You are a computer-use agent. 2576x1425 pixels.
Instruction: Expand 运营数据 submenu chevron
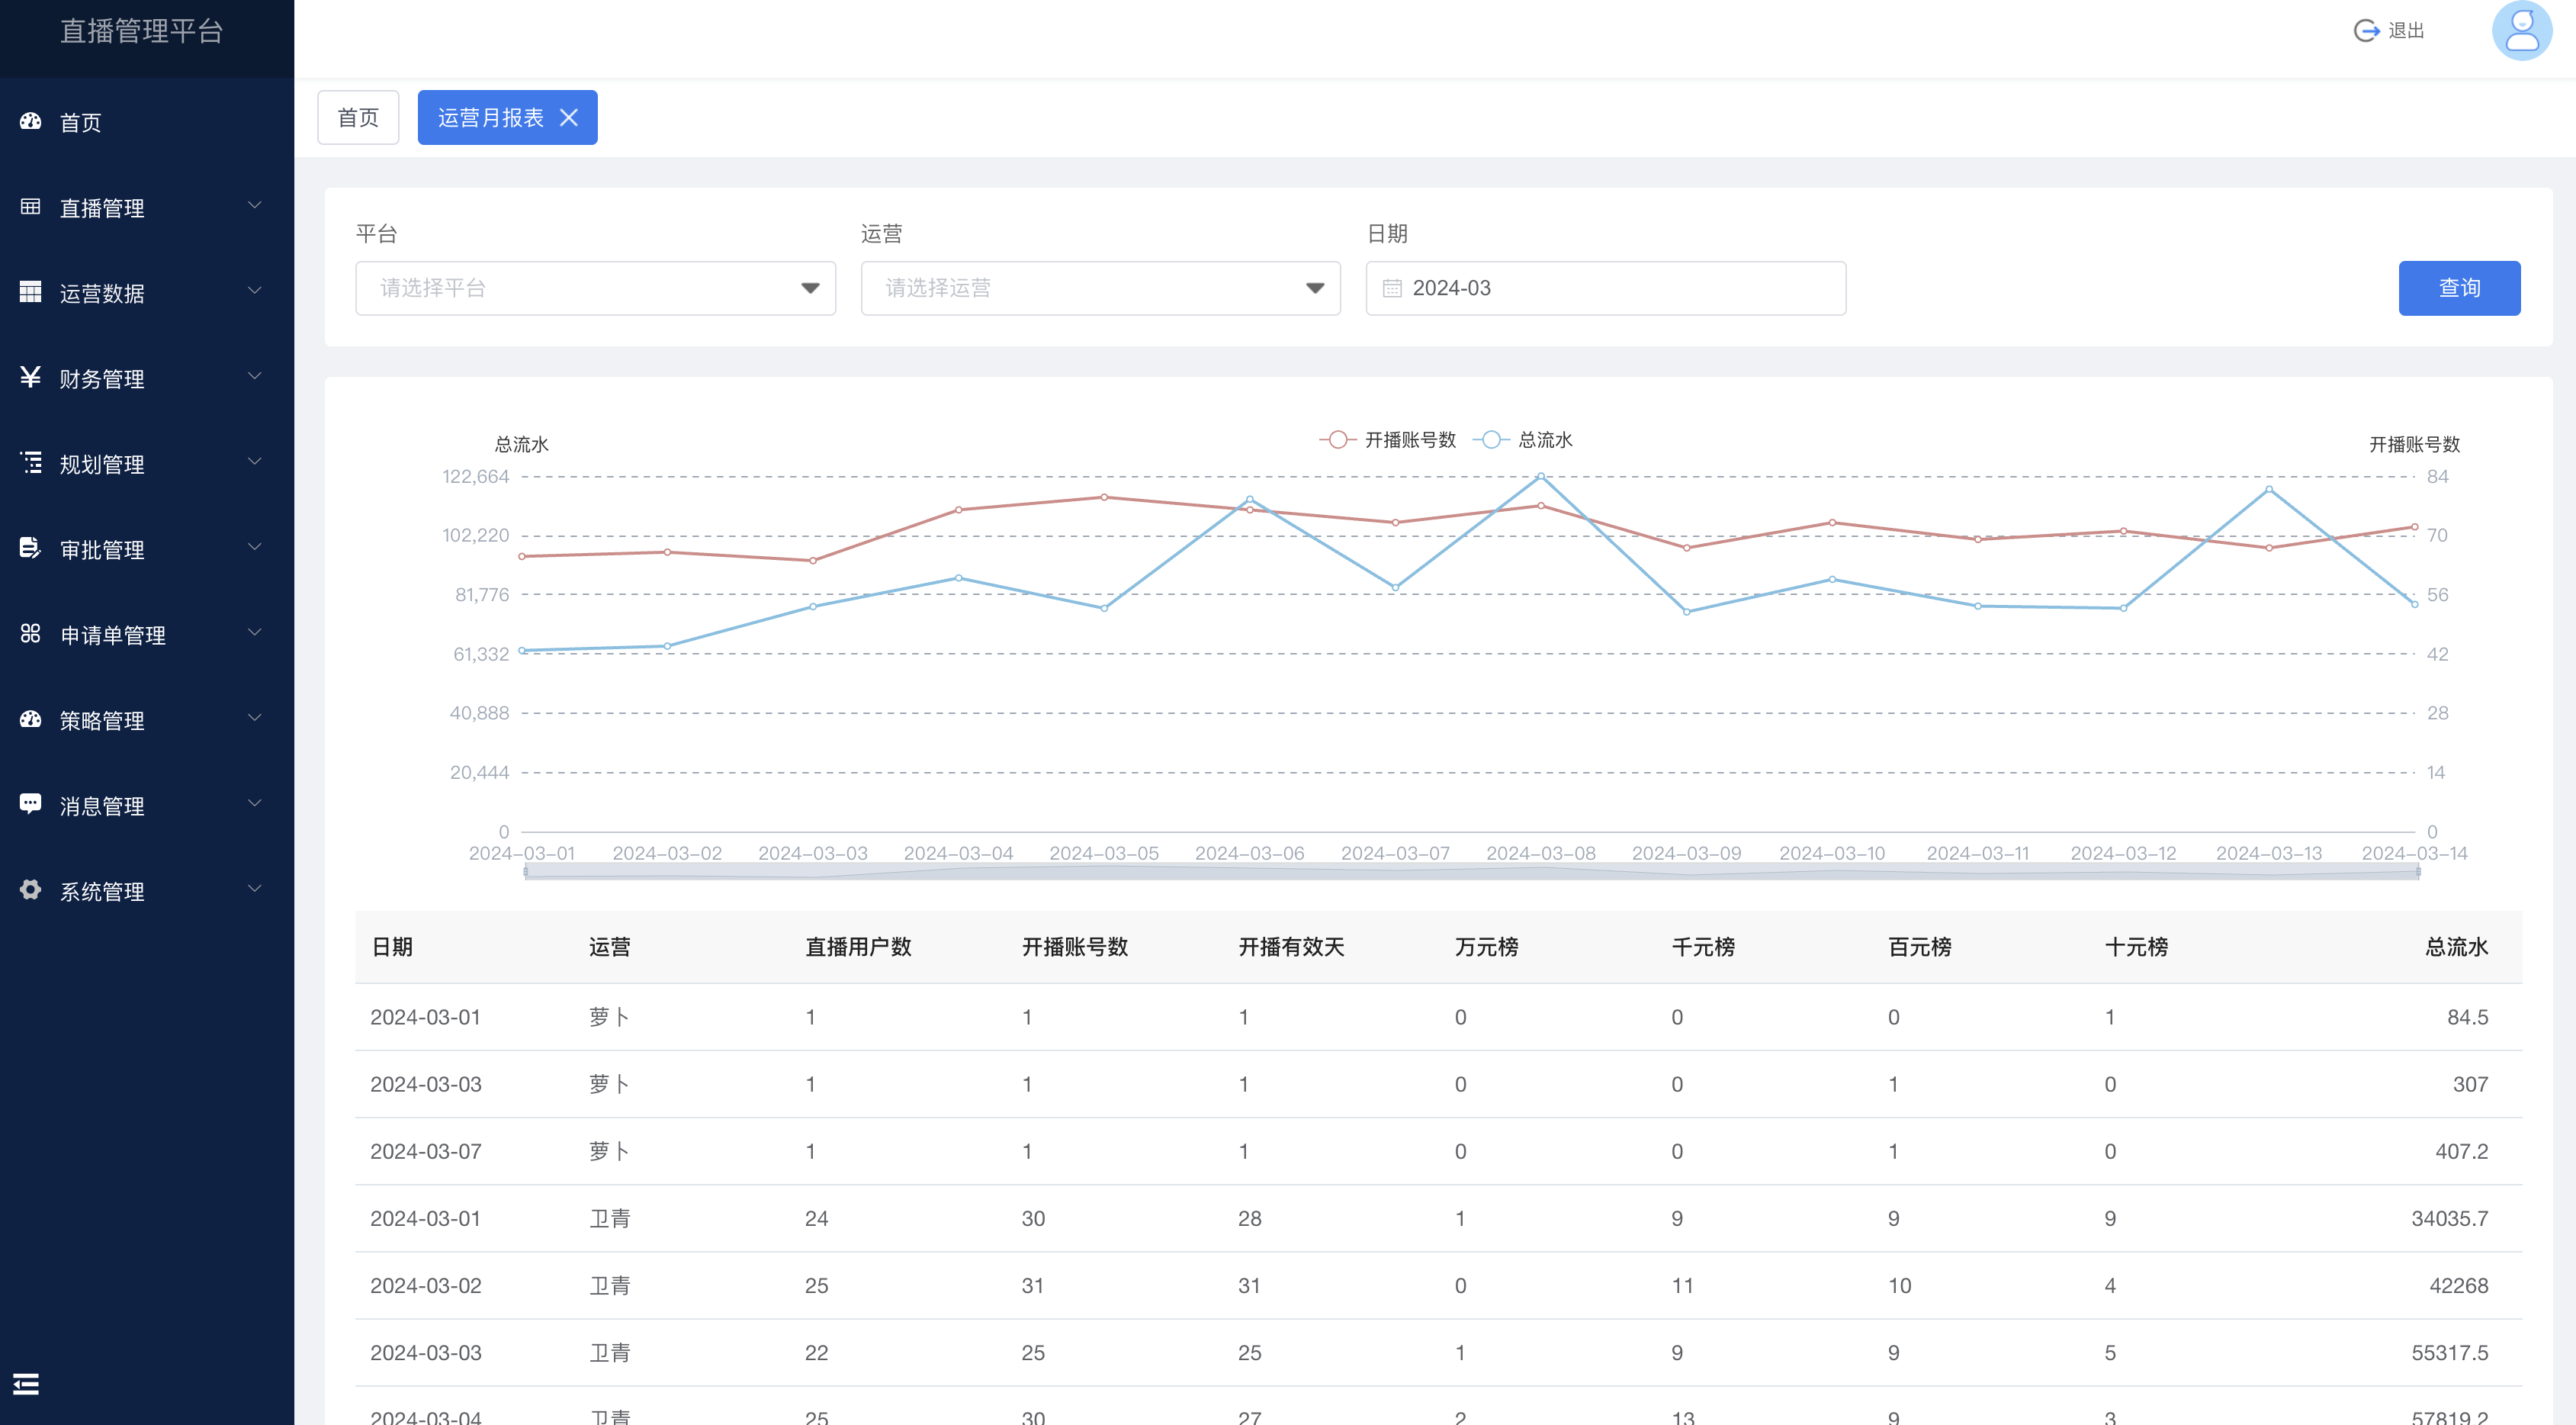[x=254, y=291]
